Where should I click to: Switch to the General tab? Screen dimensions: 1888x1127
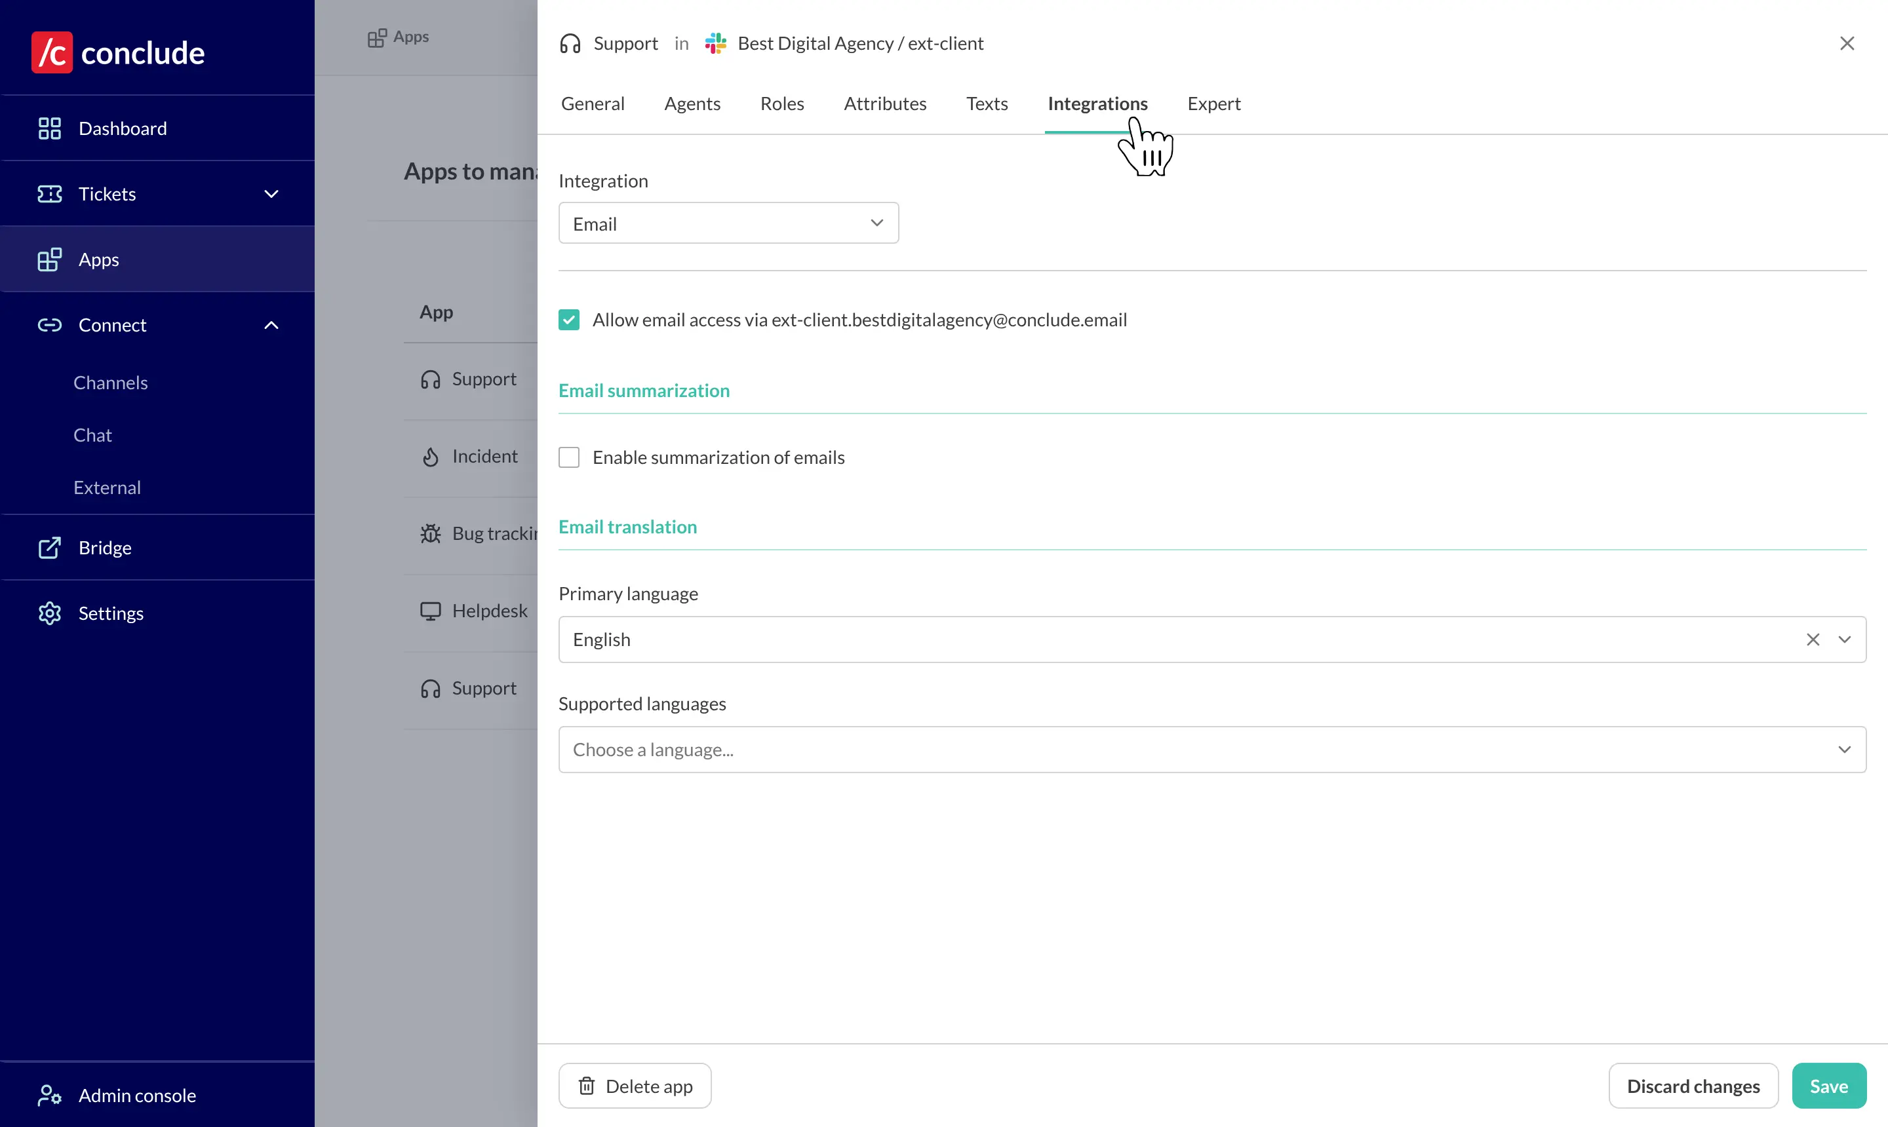593,104
